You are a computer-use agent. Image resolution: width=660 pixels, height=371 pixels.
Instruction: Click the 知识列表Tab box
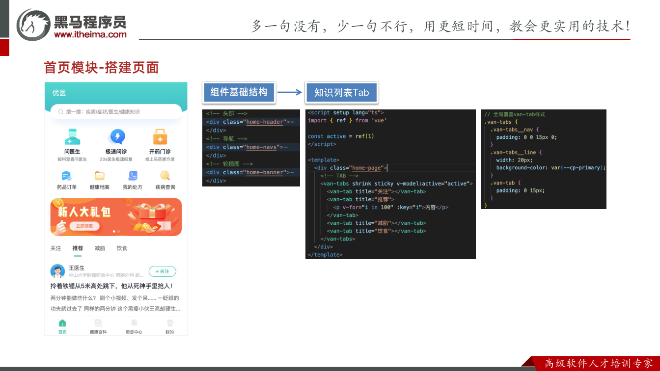(342, 92)
